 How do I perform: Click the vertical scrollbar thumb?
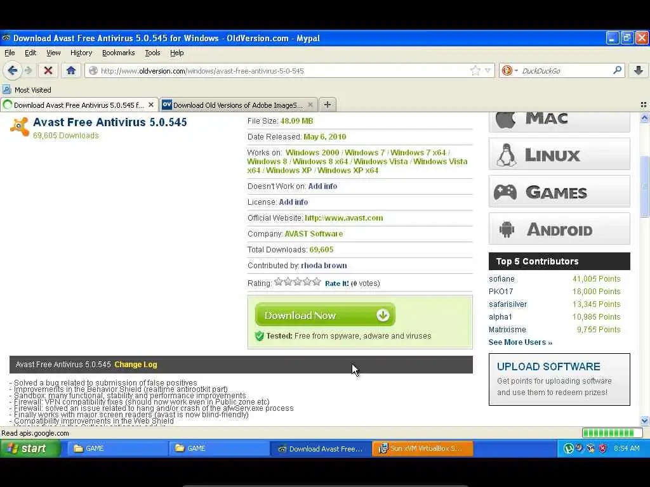tap(645, 186)
